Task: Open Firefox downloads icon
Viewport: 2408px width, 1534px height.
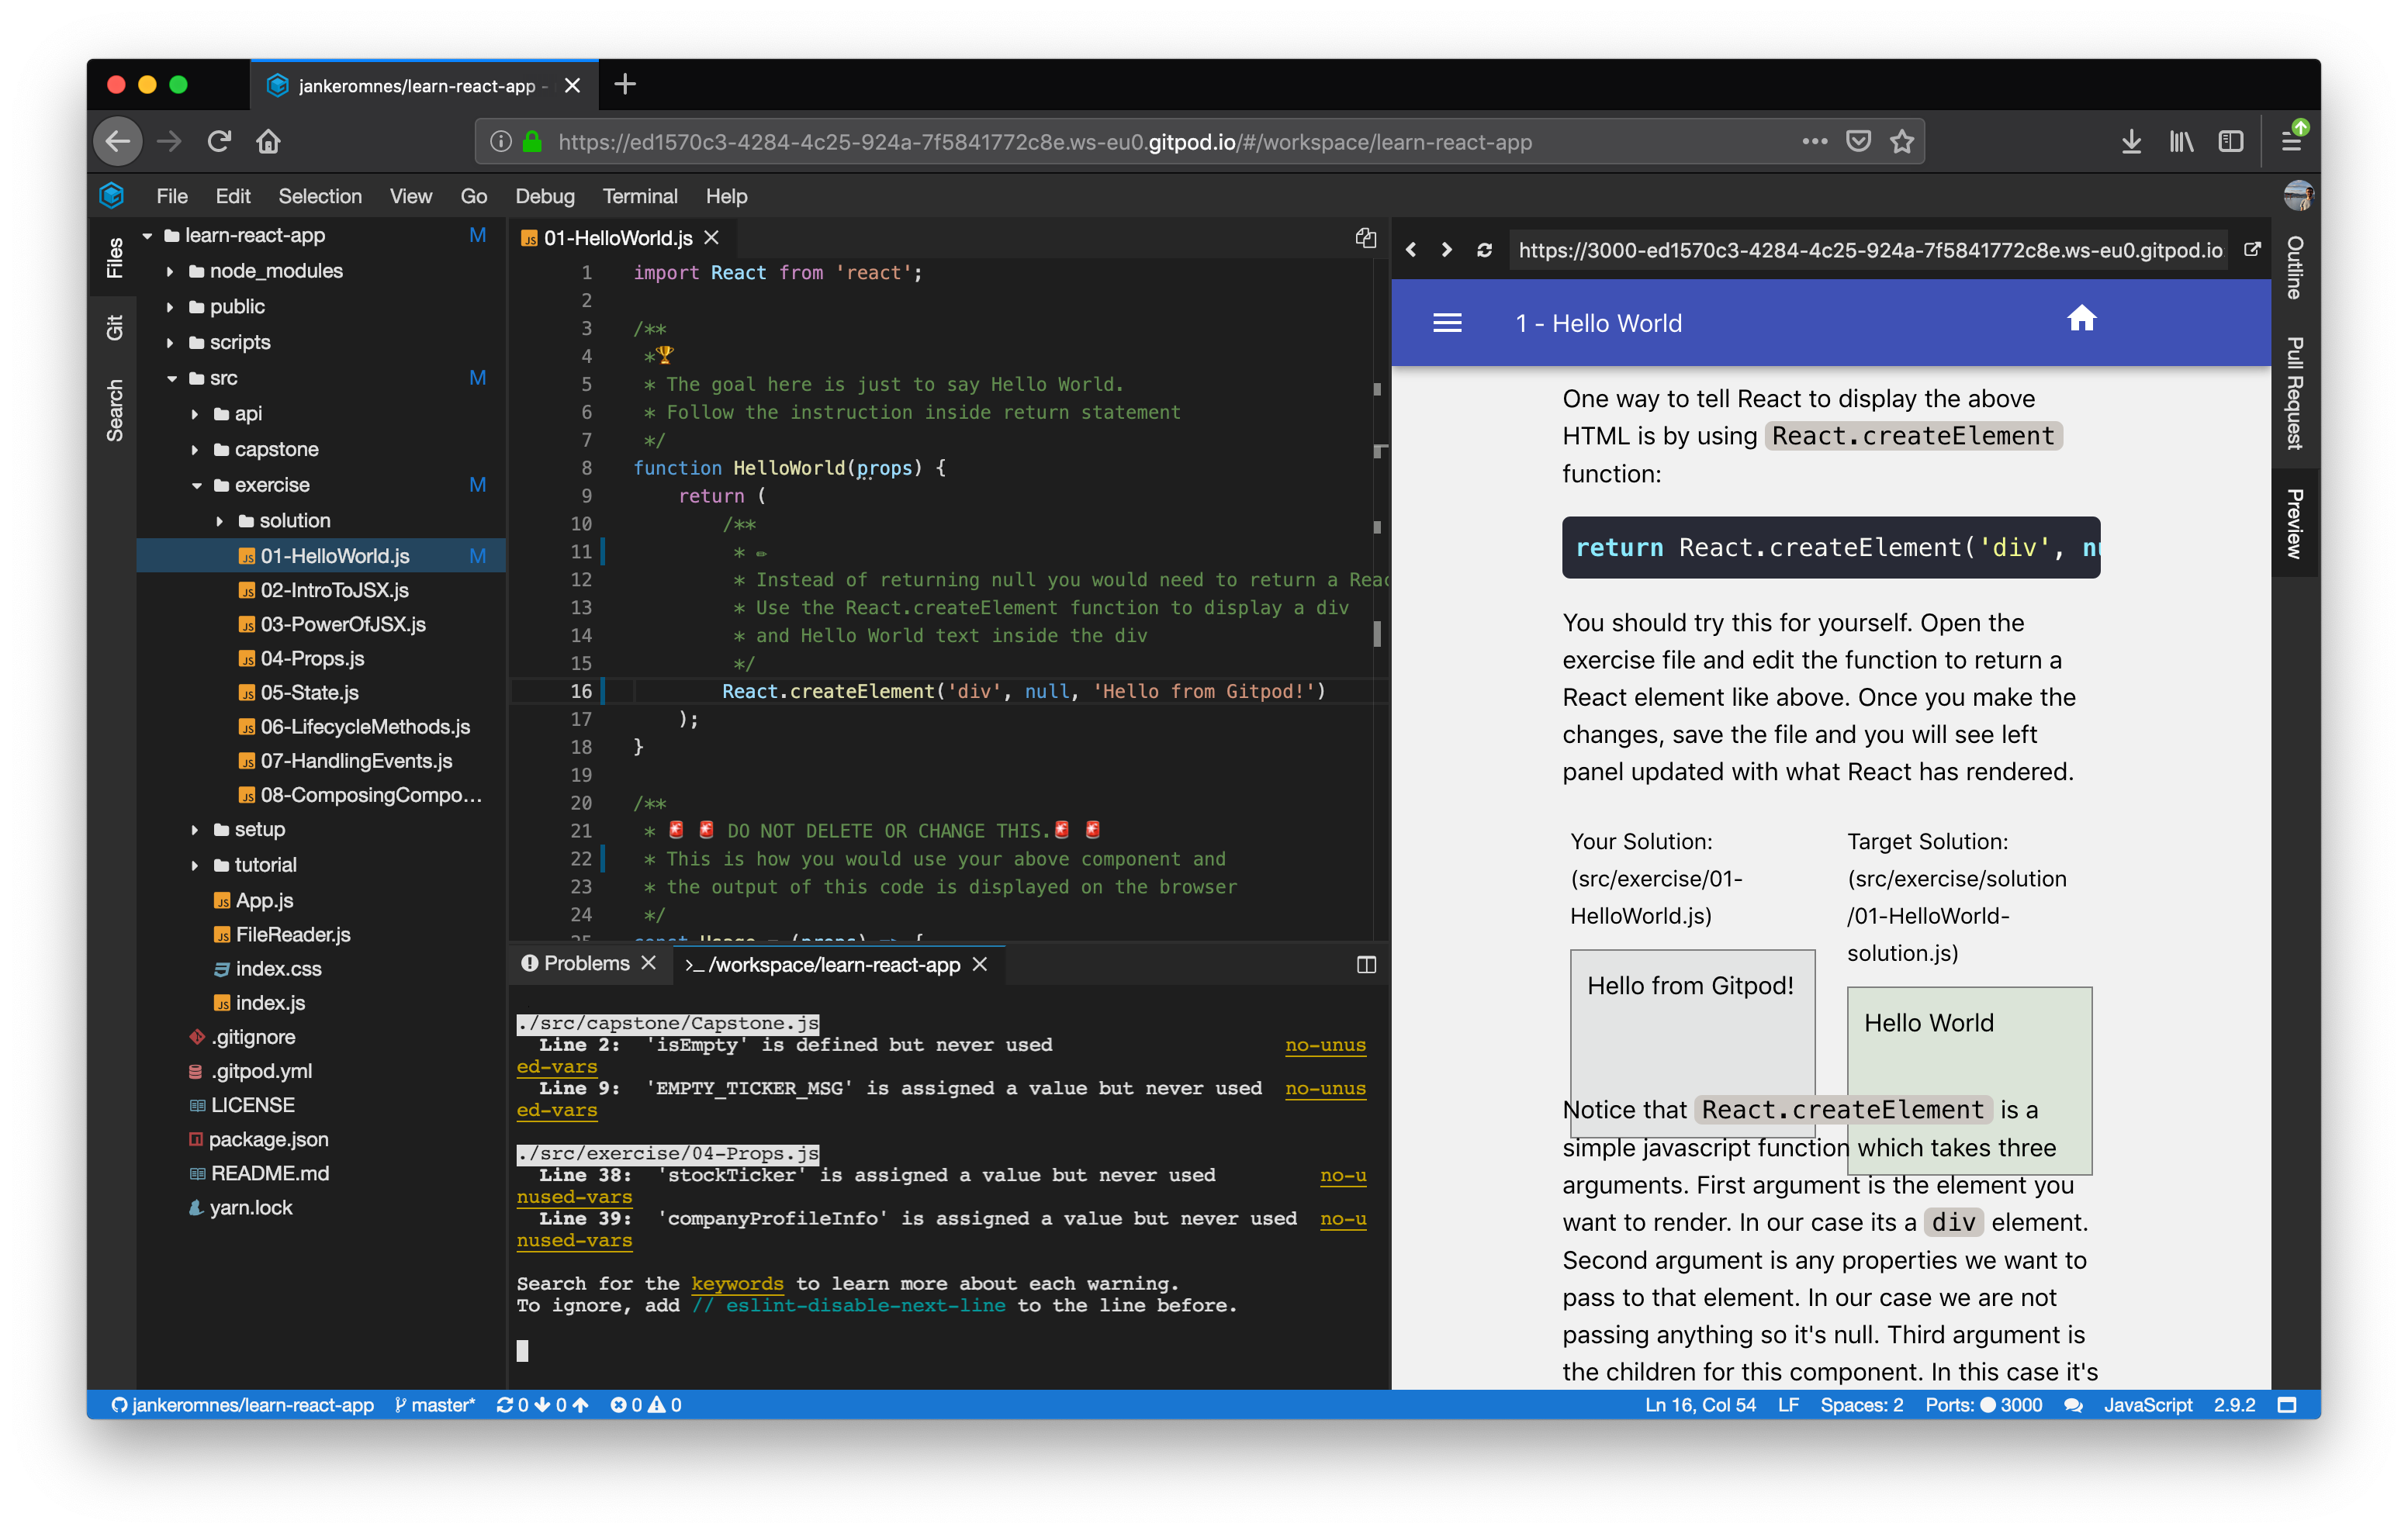Action: (2130, 142)
